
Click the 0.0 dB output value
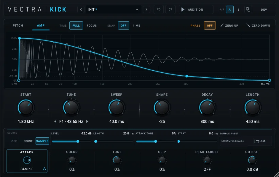tap(252, 169)
